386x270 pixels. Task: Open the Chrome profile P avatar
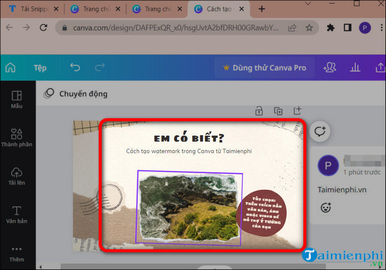point(365,28)
